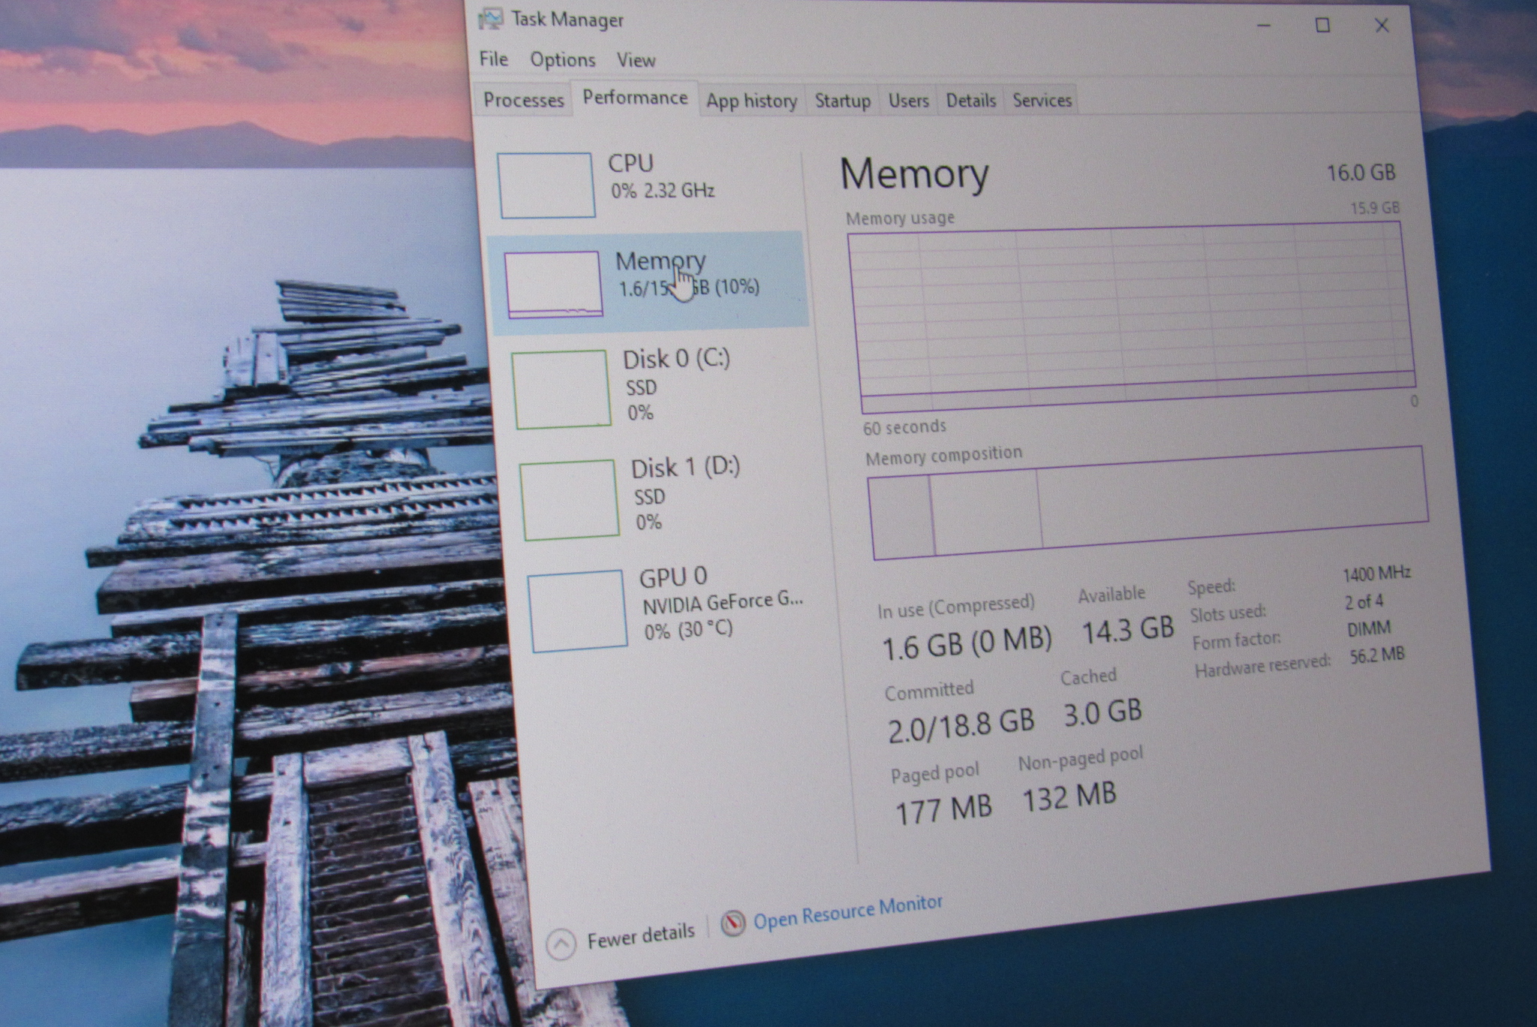The height and width of the screenshot is (1027, 1537).
Task: Open the Users tab
Action: (x=908, y=101)
